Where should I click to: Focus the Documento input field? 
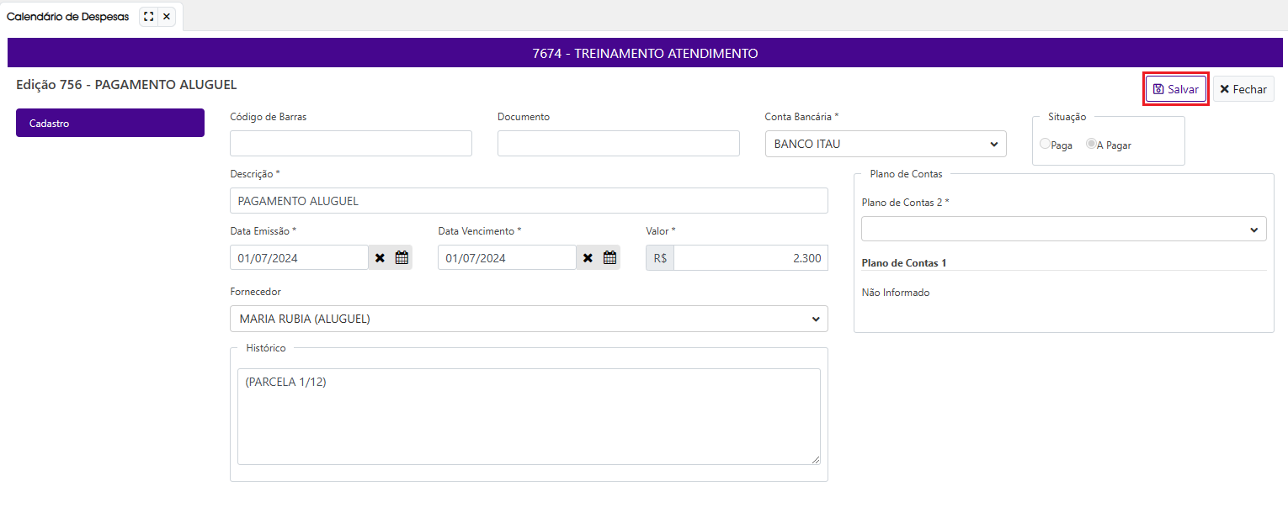click(619, 144)
